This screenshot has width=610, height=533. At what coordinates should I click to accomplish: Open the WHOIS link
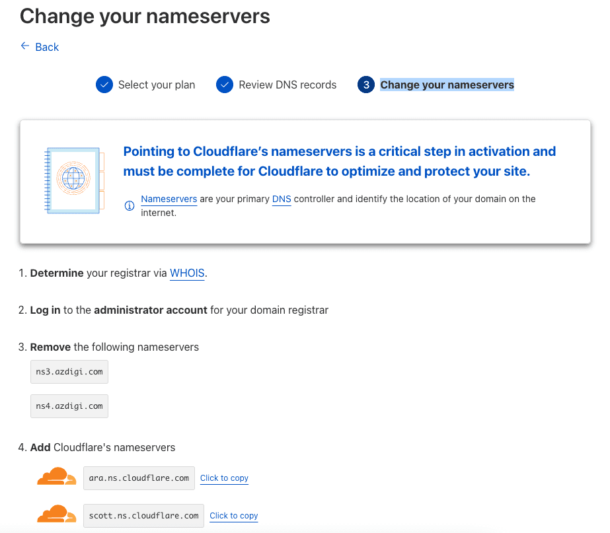pyautogui.click(x=187, y=273)
